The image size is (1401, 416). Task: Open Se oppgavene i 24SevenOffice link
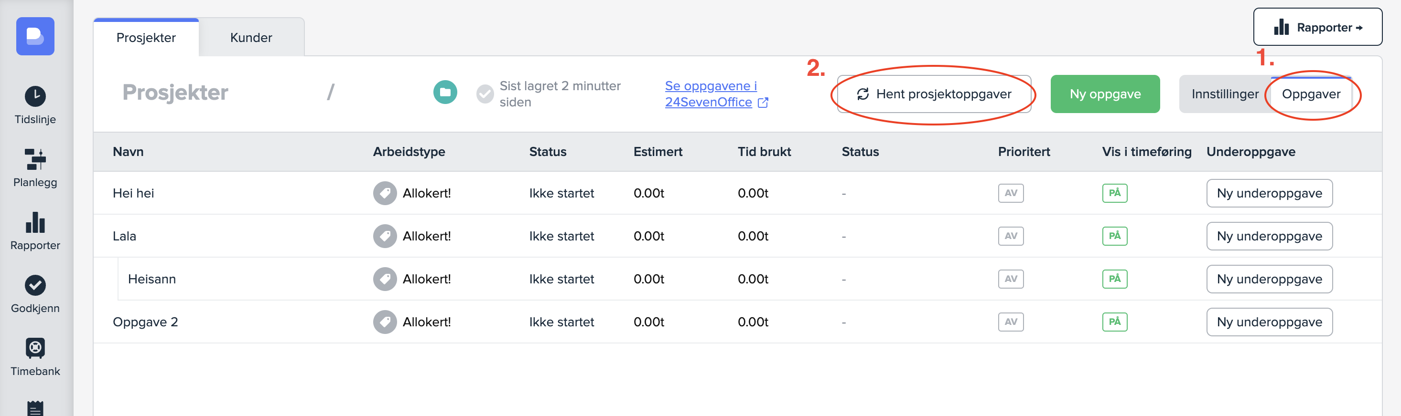(711, 94)
